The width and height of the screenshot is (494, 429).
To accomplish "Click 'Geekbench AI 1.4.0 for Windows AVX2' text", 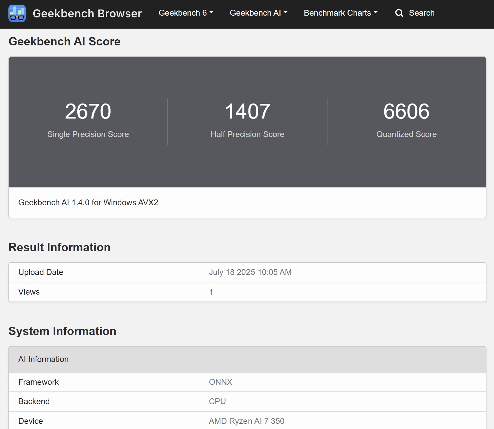I will [x=88, y=202].
